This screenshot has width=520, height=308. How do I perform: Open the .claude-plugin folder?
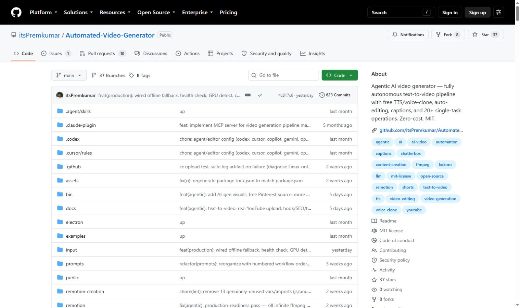click(x=81, y=125)
